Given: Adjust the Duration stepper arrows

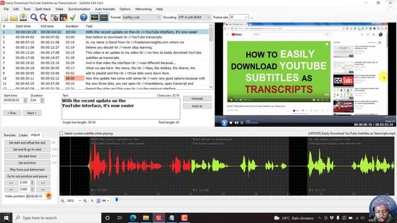Looking at the screenshot, I should [x=42, y=100].
